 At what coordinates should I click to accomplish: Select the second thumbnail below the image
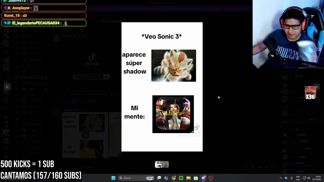(x=165, y=165)
